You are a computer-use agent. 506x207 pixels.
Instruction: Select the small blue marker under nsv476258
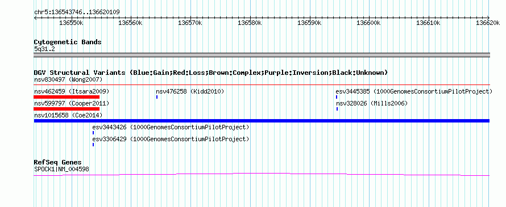(157, 96)
